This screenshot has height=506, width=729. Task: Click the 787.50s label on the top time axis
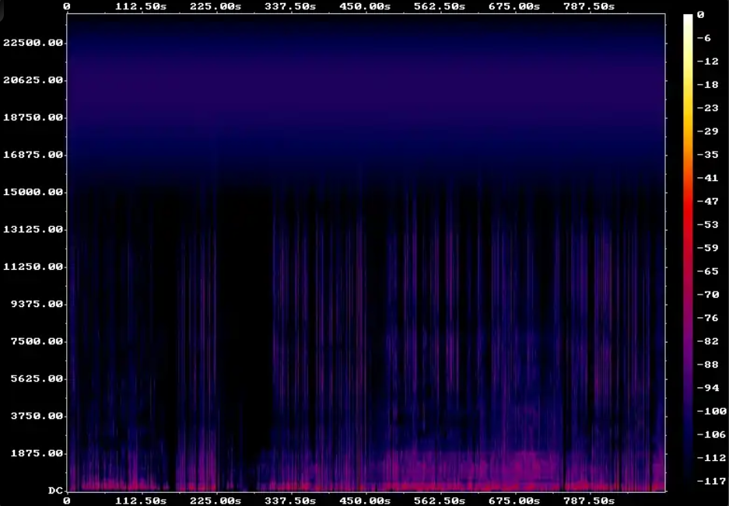point(589,6)
